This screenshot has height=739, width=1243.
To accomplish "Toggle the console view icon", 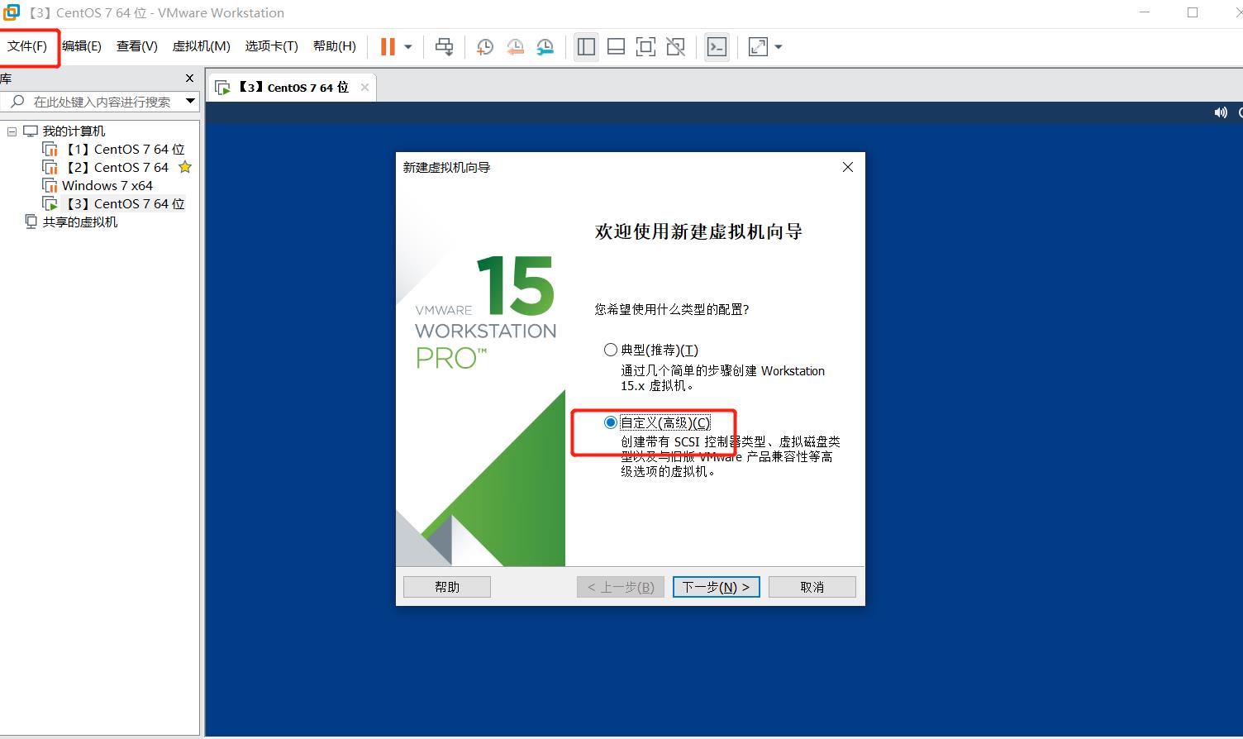I will point(717,47).
